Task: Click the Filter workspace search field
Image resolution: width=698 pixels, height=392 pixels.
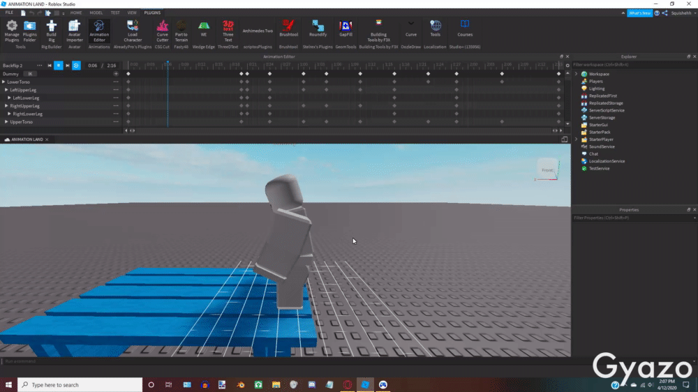Action: [x=634, y=64]
